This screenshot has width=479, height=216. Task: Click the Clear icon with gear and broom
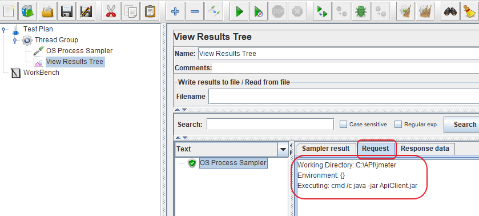406,11
